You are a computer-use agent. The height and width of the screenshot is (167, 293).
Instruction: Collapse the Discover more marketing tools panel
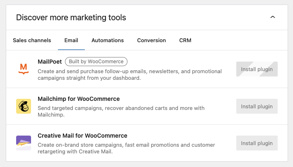[x=272, y=17]
